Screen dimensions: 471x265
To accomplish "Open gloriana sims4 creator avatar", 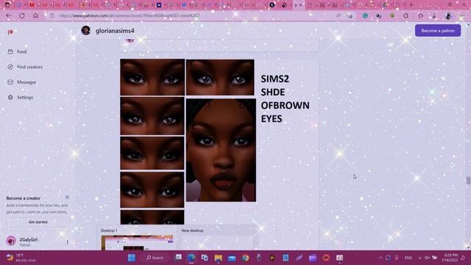I will click(x=85, y=30).
